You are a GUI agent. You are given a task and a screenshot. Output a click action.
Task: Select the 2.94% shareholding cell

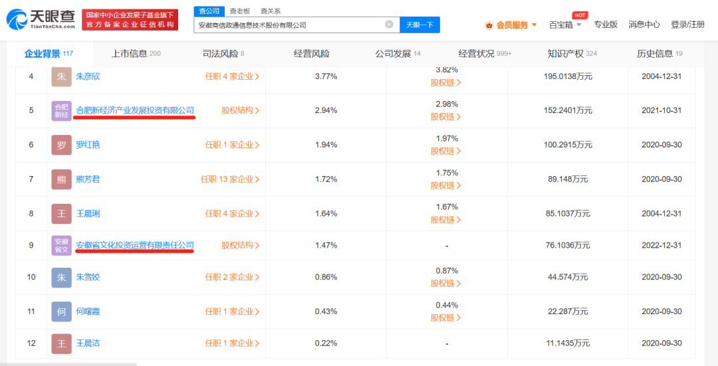pyautogui.click(x=326, y=110)
